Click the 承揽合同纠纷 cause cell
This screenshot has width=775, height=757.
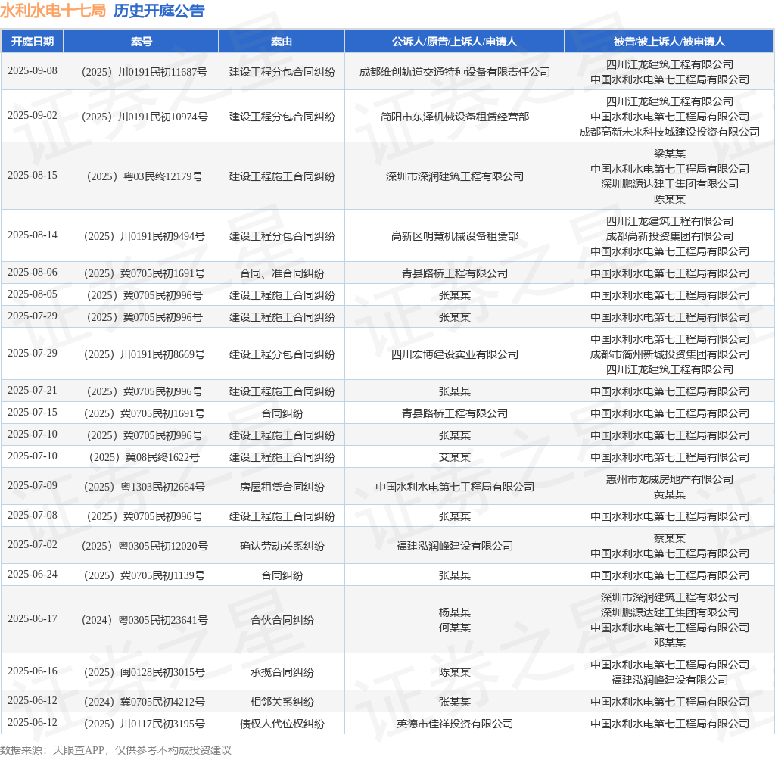[x=282, y=672]
